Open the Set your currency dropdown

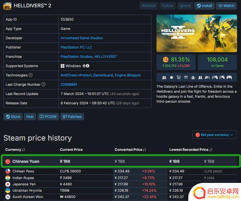tap(214, 135)
